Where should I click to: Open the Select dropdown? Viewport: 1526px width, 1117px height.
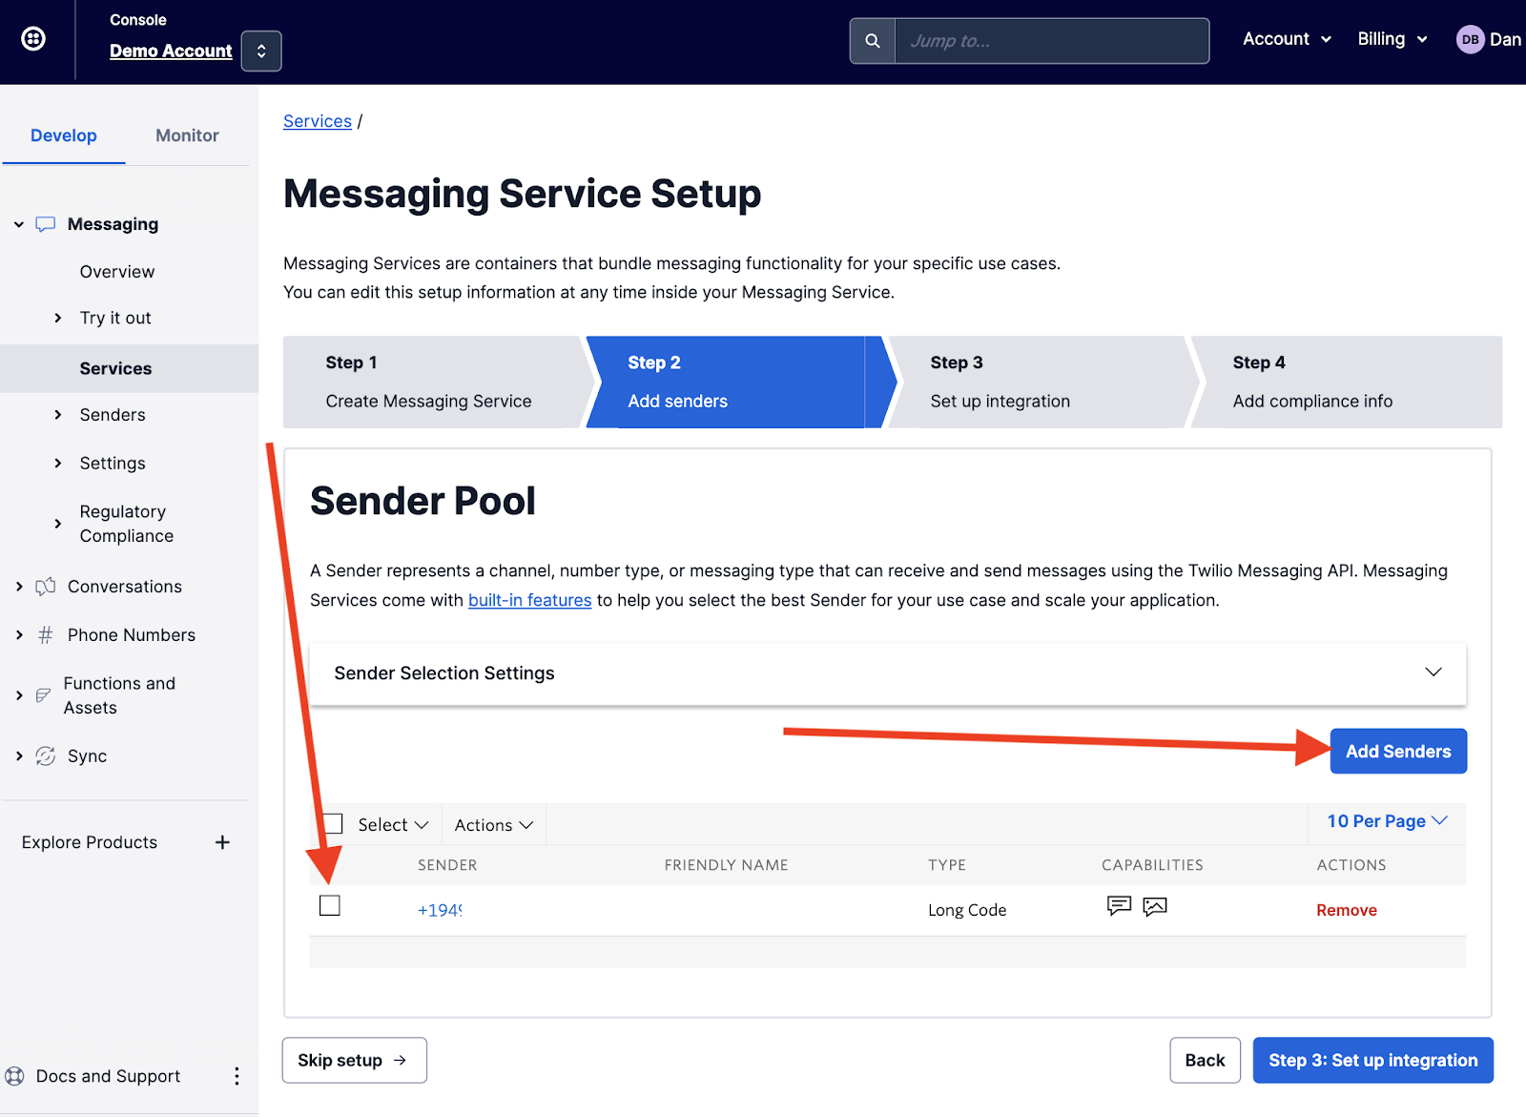[x=393, y=825]
